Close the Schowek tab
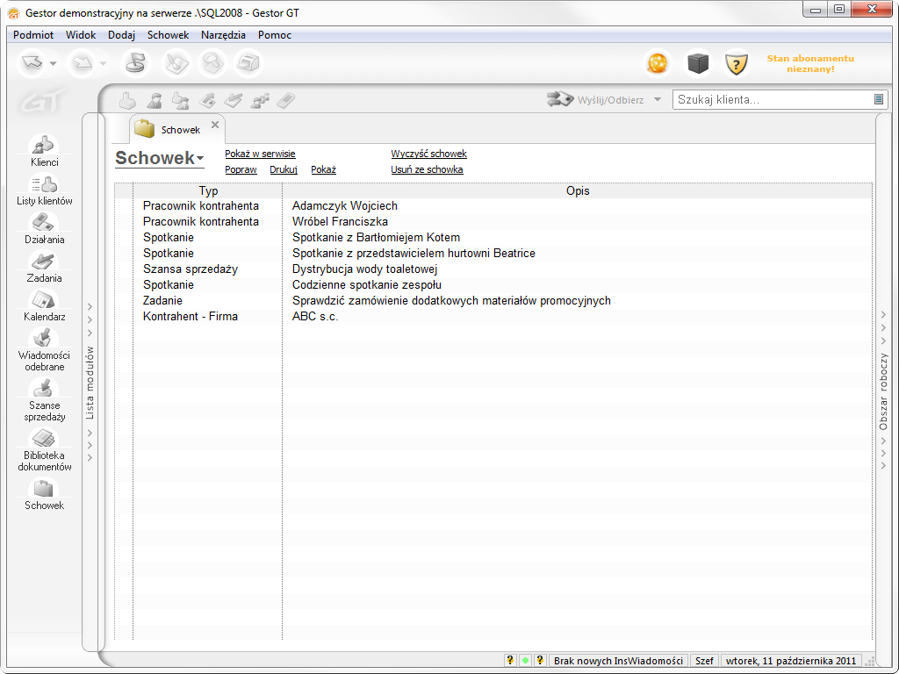The width and height of the screenshot is (899, 674). pos(215,125)
